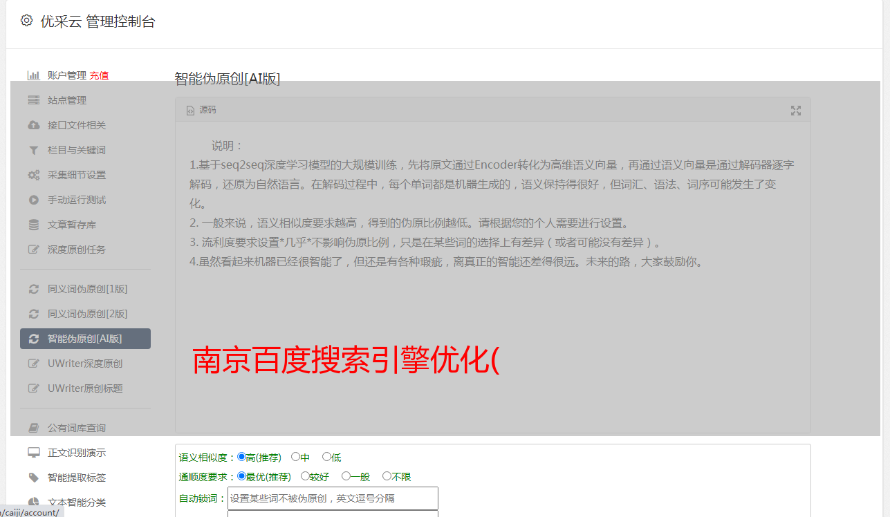Open 文本智能分类 sidebar link
This screenshot has height=517, width=890.
(77, 502)
